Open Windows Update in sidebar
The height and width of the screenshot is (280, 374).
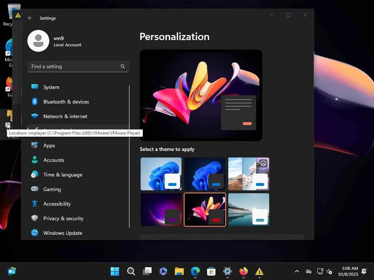click(x=62, y=233)
